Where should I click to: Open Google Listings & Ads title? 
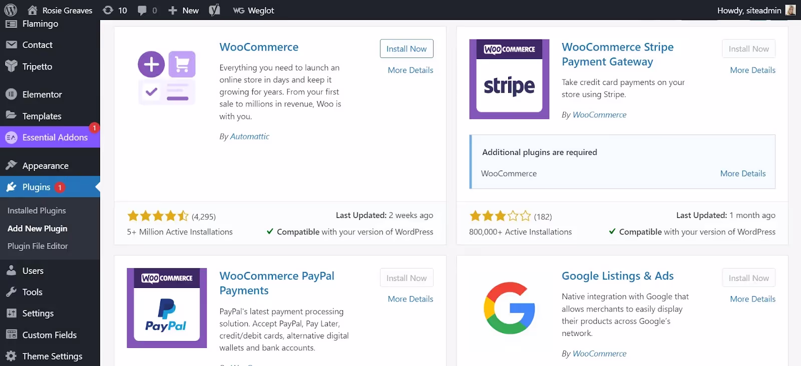618,276
